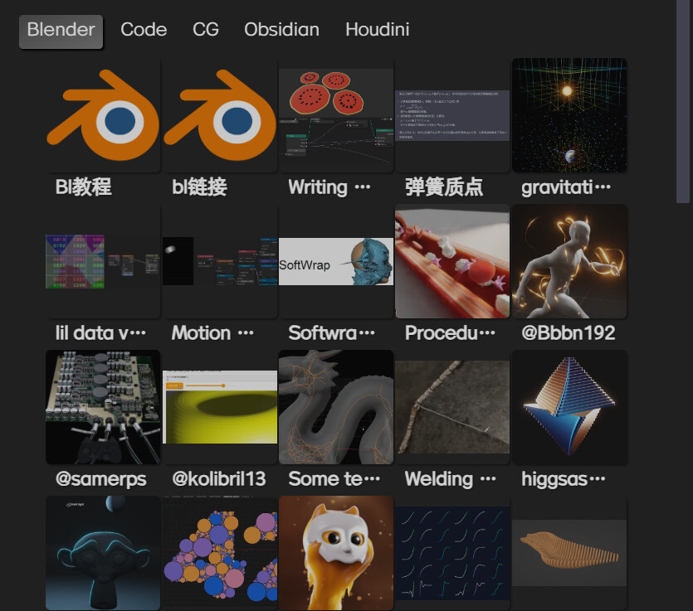
Task: Click the vertical scrollbar thumb
Action: [683, 101]
